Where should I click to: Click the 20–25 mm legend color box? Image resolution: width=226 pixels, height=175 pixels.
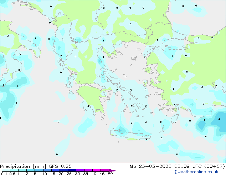coord(64,170)
